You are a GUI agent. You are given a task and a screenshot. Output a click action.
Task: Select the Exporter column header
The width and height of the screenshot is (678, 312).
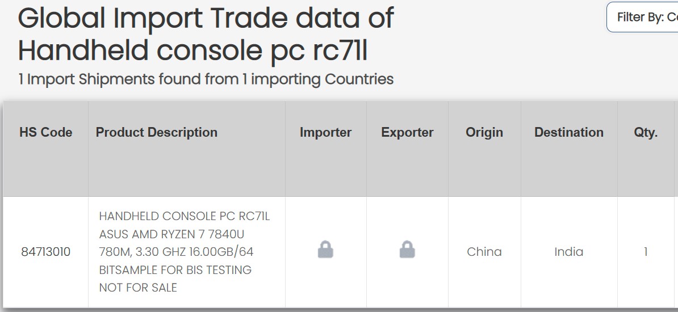point(407,132)
